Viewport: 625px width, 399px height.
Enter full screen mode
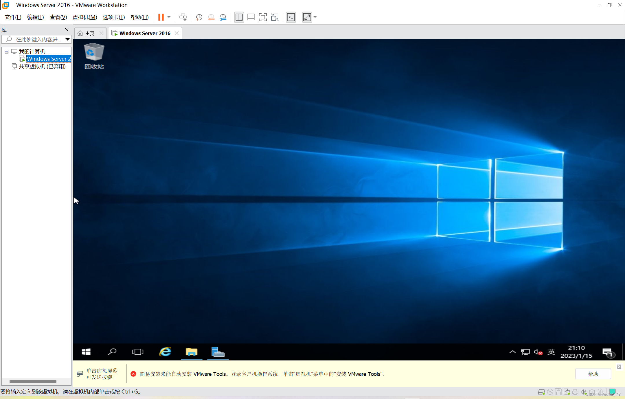tap(263, 17)
